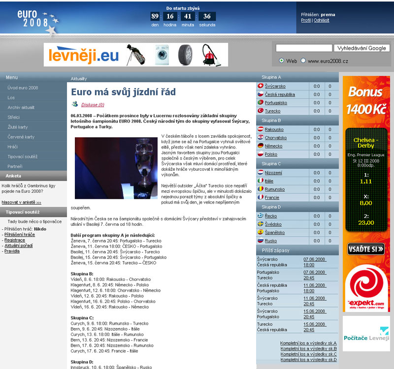Image resolution: width=394 pixels, height=369 pixels.
Task: Click match date 11.06.2008 18:00
Action: (x=315, y=288)
